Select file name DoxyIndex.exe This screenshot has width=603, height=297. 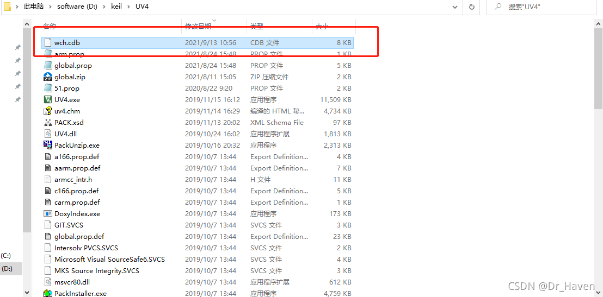click(77, 214)
